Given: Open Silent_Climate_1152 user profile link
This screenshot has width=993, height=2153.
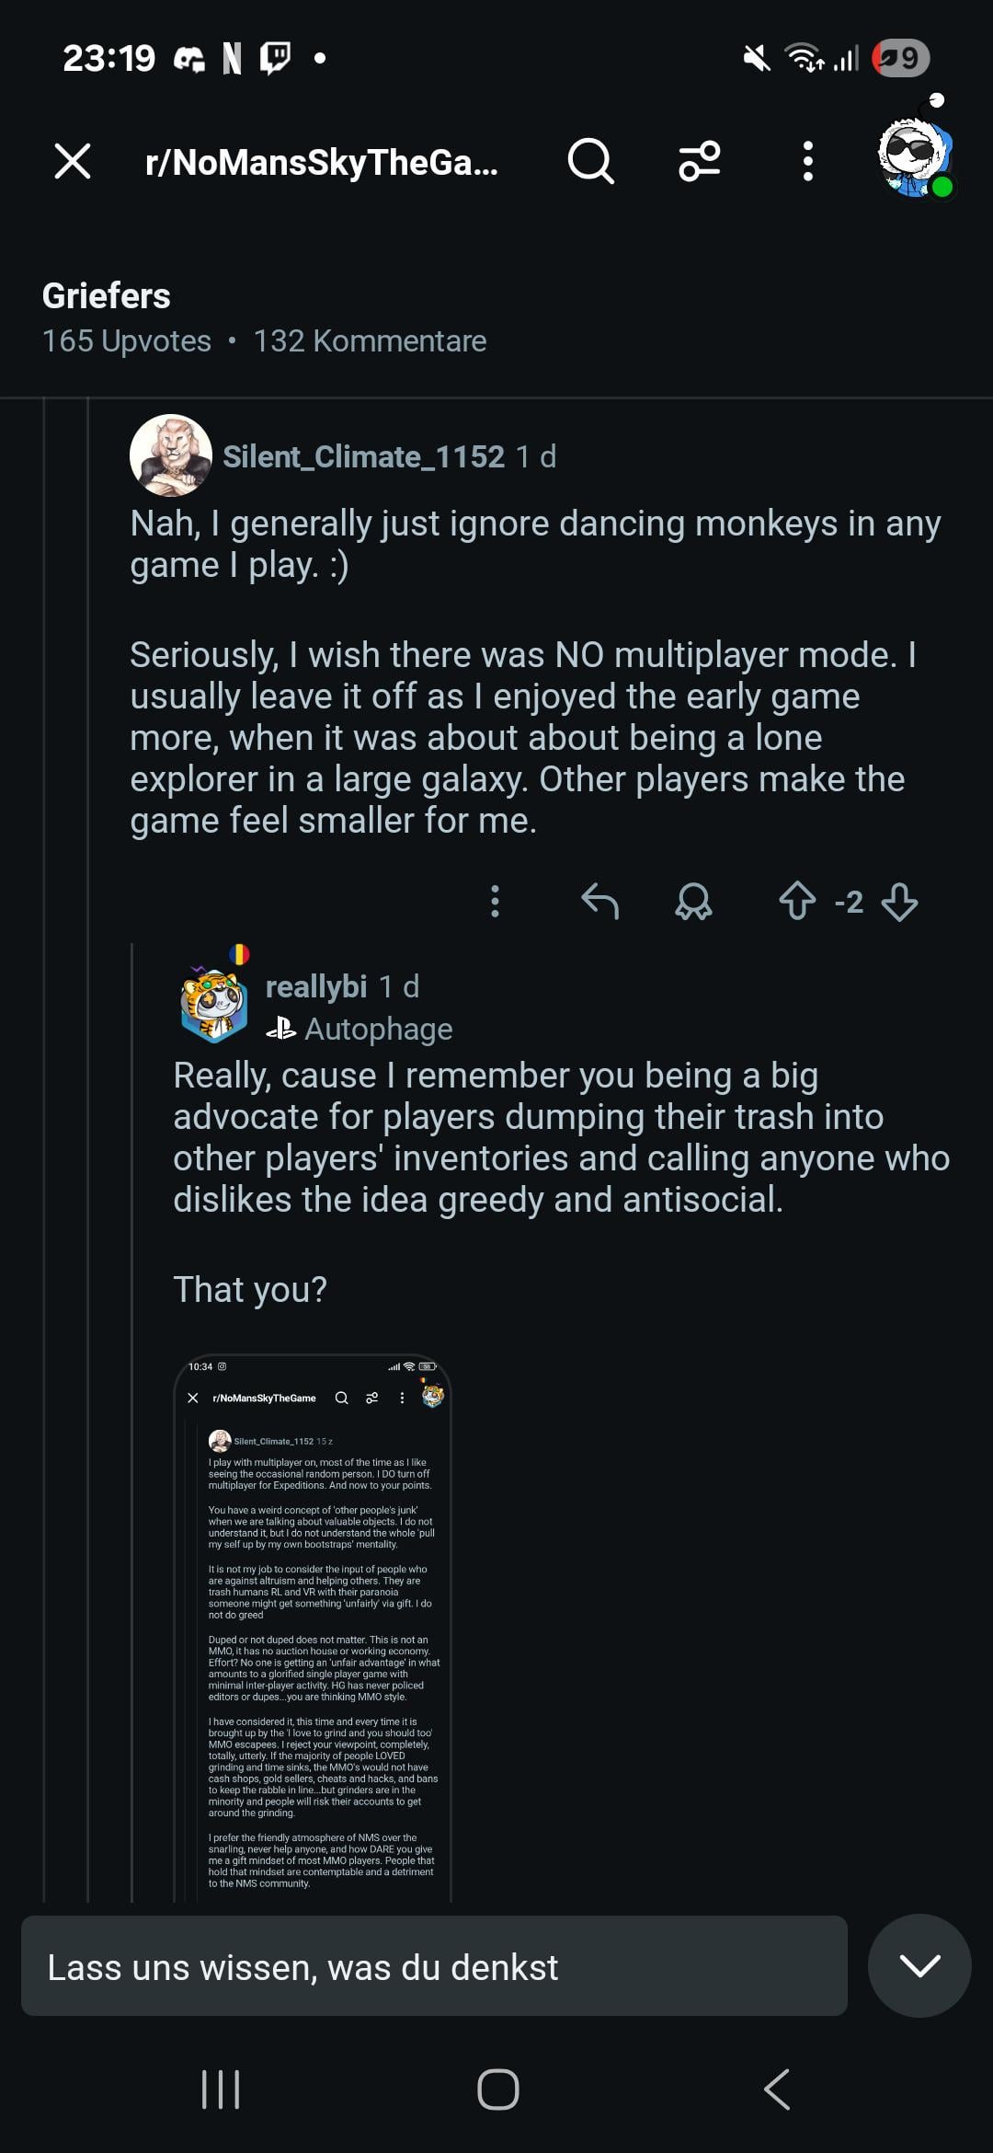Looking at the screenshot, I should click(x=363, y=456).
